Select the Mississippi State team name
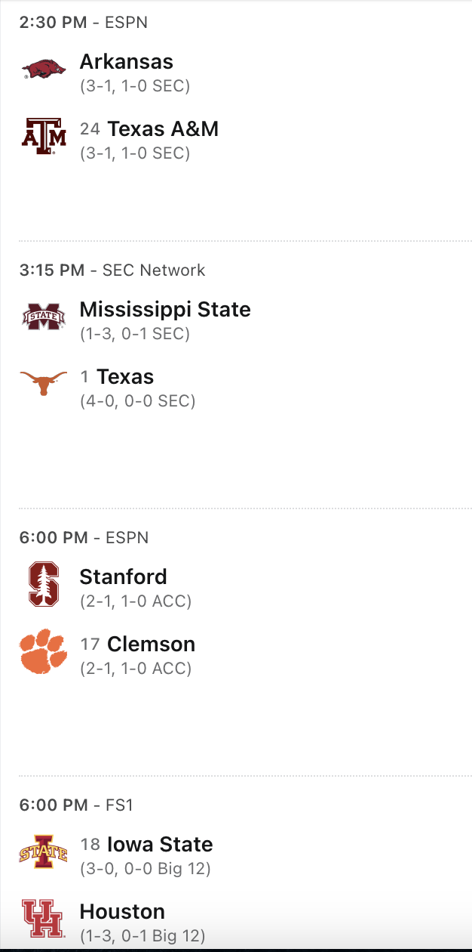Screen dimensions: 472x952 (x=165, y=309)
